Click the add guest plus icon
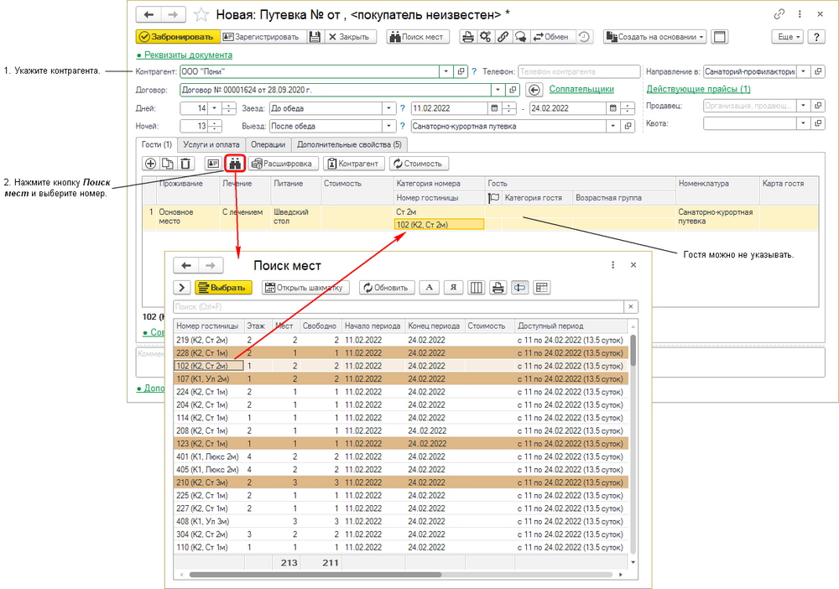 click(150, 164)
